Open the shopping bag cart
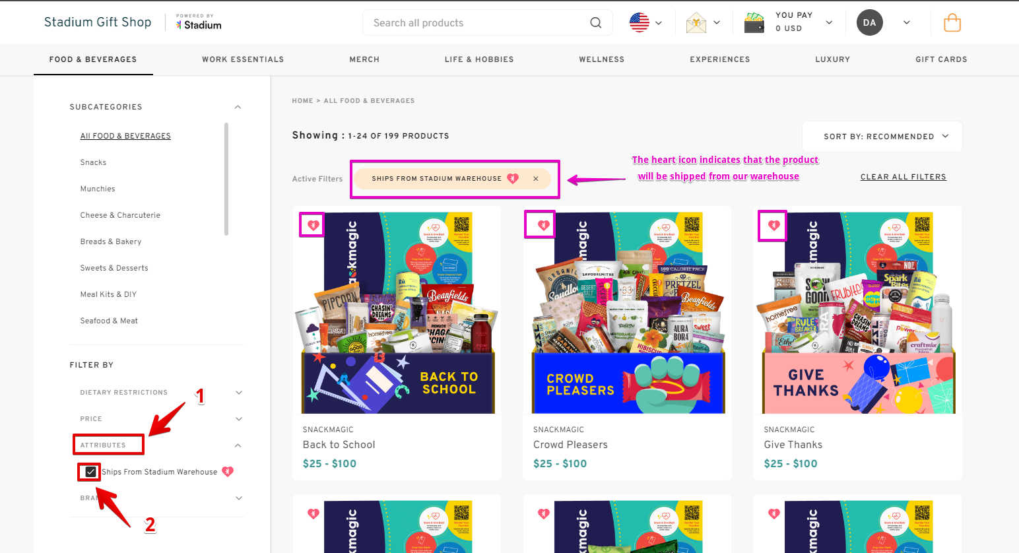 click(x=952, y=23)
